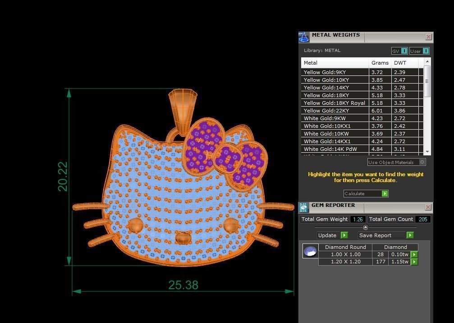This screenshot has height=323, width=454.
Task: Click the 2.78 DWT value for 14KY
Action: (x=399, y=87)
